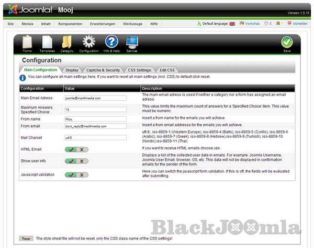Image resolution: width=314 pixels, height=248 pixels.
Task: Expand the Erweiterungen menu
Action: click(103, 24)
